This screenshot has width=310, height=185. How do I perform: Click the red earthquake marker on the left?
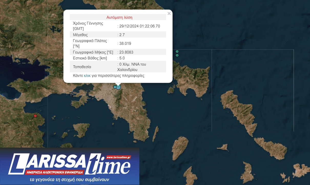(x=35, y=116)
